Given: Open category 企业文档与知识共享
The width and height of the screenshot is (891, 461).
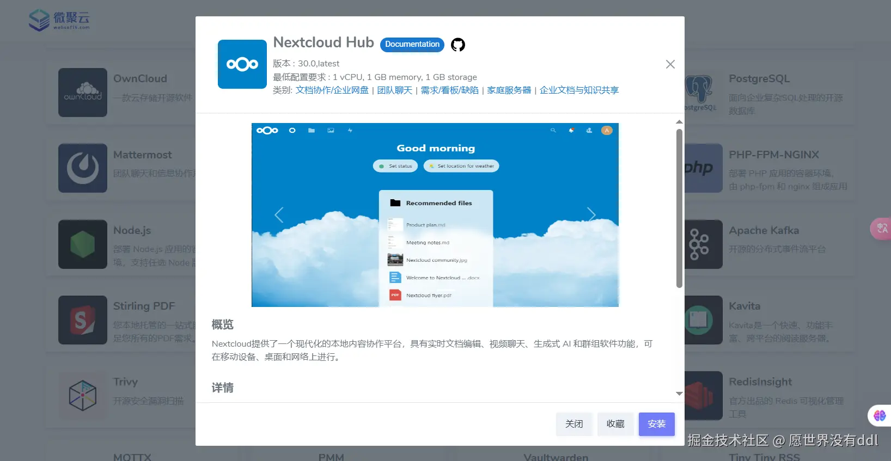Looking at the screenshot, I should [579, 90].
